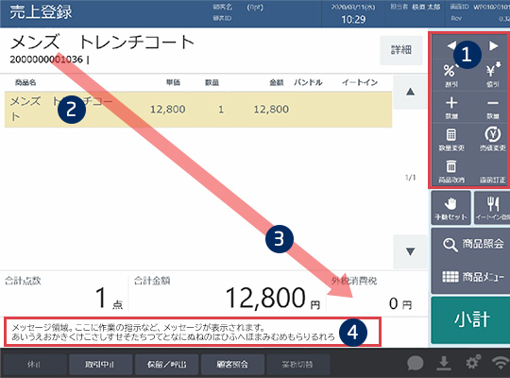Tap the 休止 button in the bottom bar
Image resolution: width=510 pixels, height=378 pixels.
click(34, 365)
